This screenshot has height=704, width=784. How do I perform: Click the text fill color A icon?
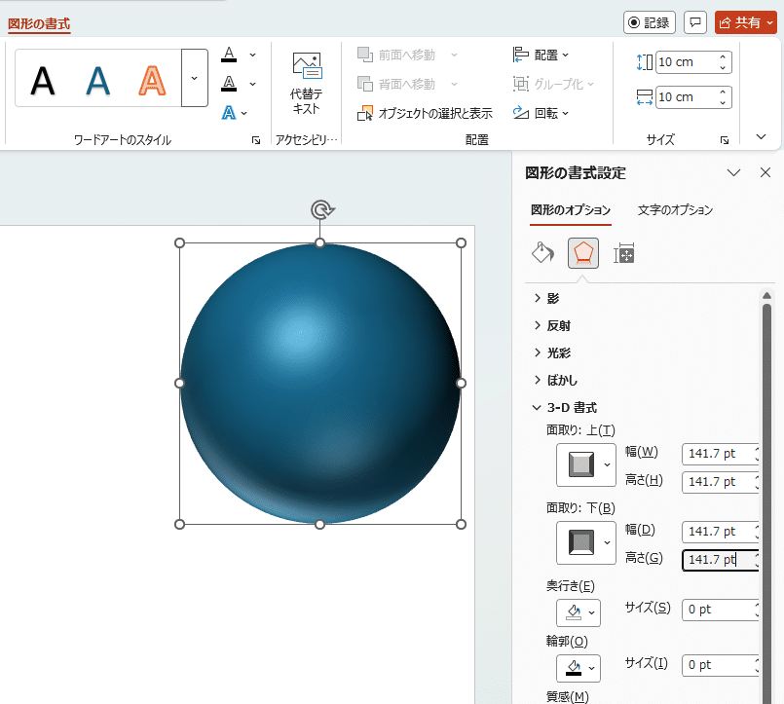(229, 55)
